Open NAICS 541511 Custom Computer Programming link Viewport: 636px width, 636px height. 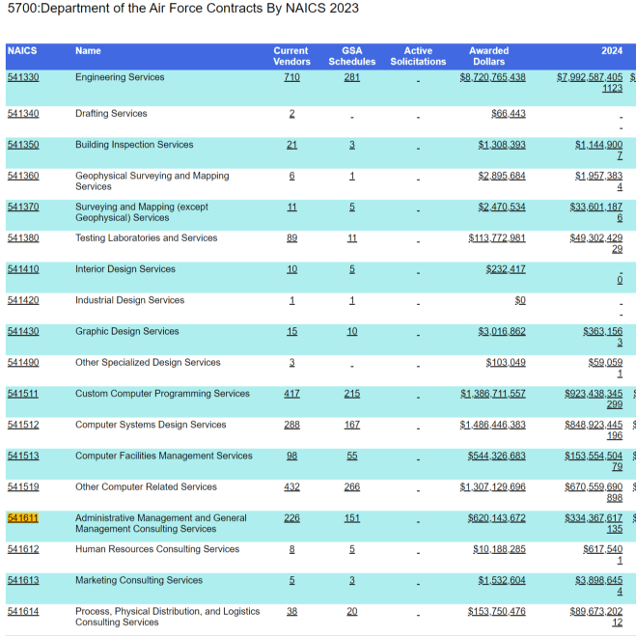pyautogui.click(x=23, y=394)
